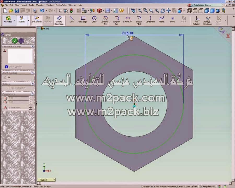The width and height of the screenshot is (235, 188).
Task: Open the Add Relation tool
Action: point(196,20)
